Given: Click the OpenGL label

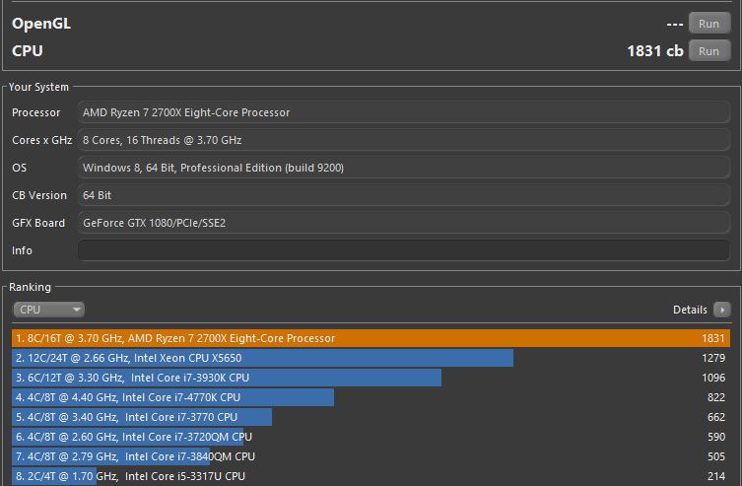Looking at the screenshot, I should (x=41, y=24).
